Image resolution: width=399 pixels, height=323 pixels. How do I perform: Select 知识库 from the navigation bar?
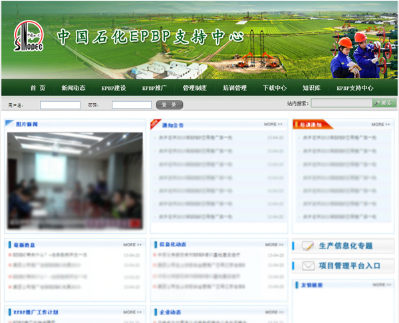[x=311, y=88]
